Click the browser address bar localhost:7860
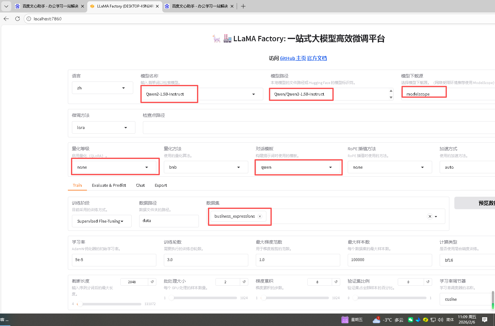Viewport: 495px width, 326px height. tap(260, 19)
